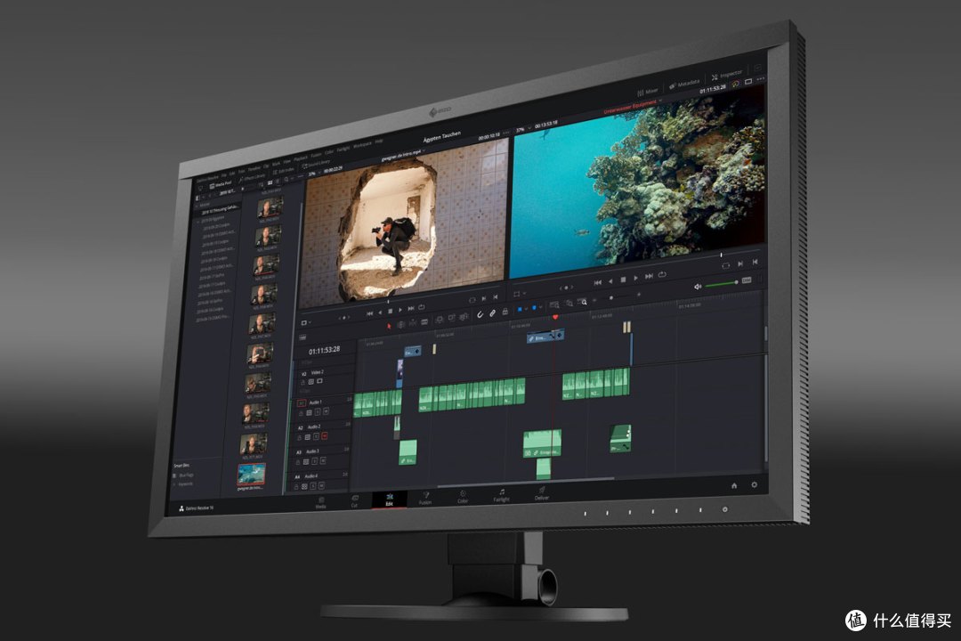Toggle the Position Lock padlock in toolbar

tap(505, 312)
